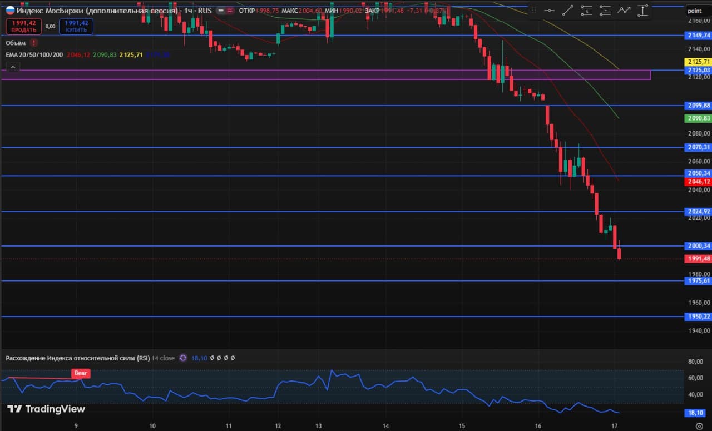Choose the short position tool
The image size is (712, 431).
tap(586, 10)
